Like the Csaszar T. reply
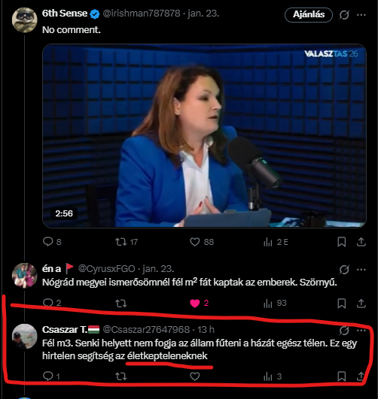 coord(194,376)
